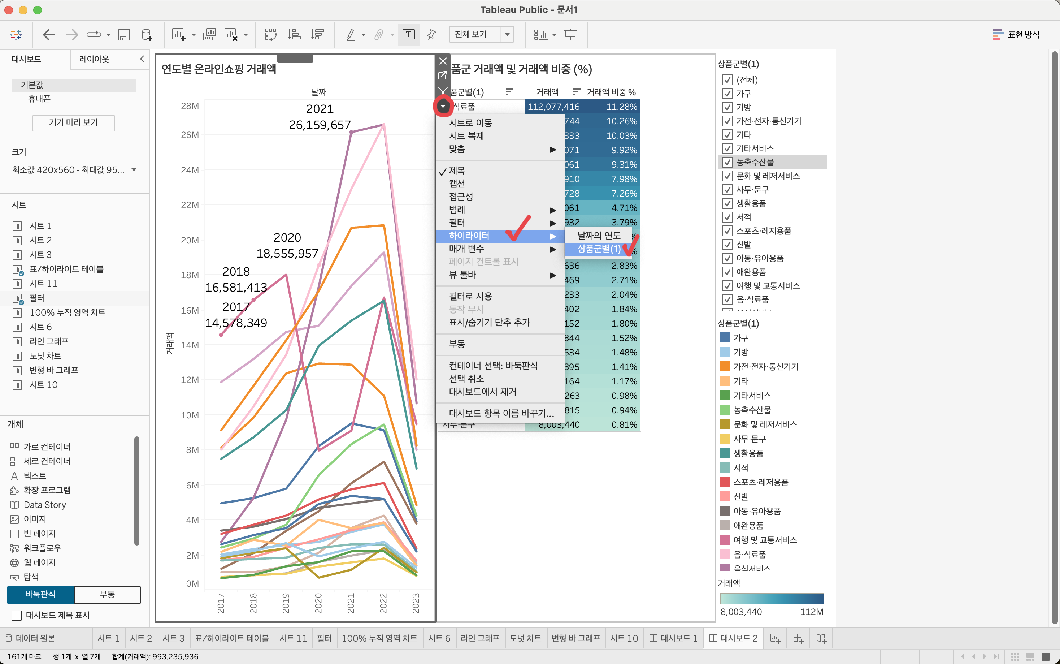Screen dimensions: 1060x664
Task: Open the dashboard size dropdown
Action: (x=134, y=170)
